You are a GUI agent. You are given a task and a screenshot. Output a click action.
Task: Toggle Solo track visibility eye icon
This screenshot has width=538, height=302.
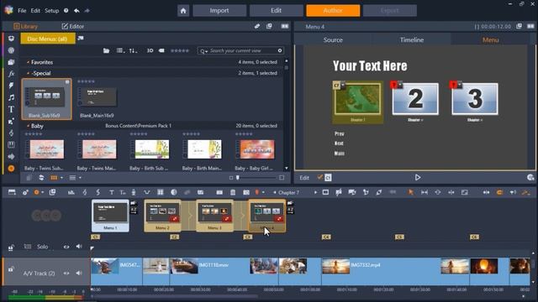(66, 247)
